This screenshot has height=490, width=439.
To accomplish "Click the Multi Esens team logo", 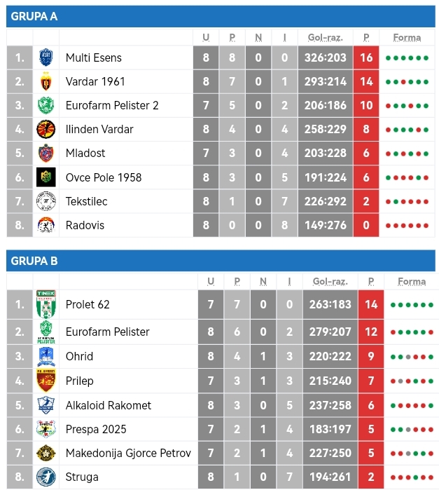I will [x=46, y=57].
